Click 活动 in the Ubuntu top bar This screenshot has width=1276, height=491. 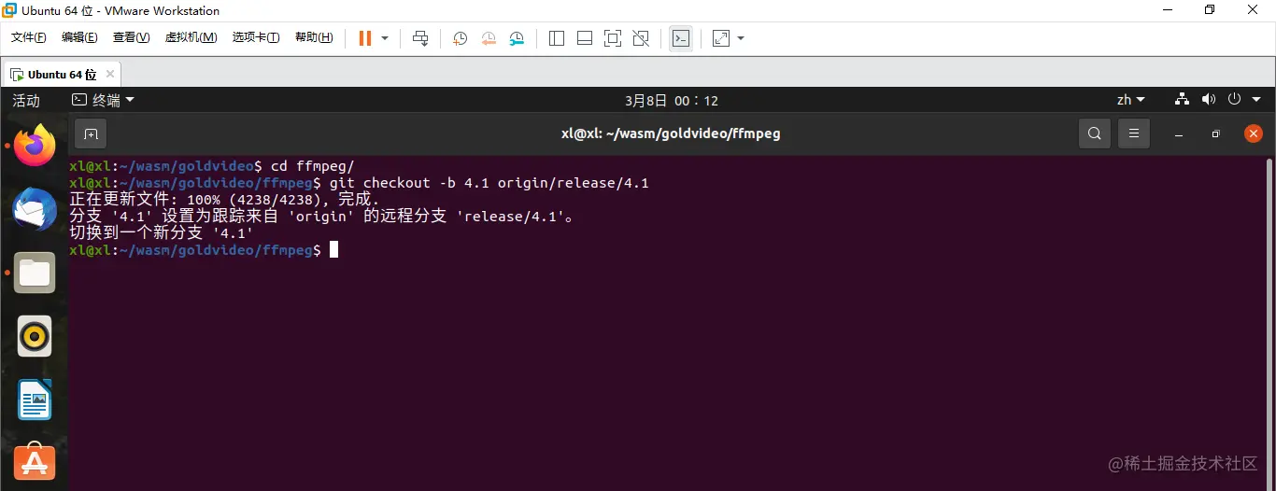click(x=26, y=100)
